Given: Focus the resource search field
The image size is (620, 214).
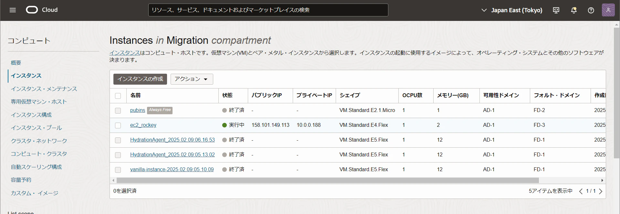Looking at the screenshot, I should 268,10.
